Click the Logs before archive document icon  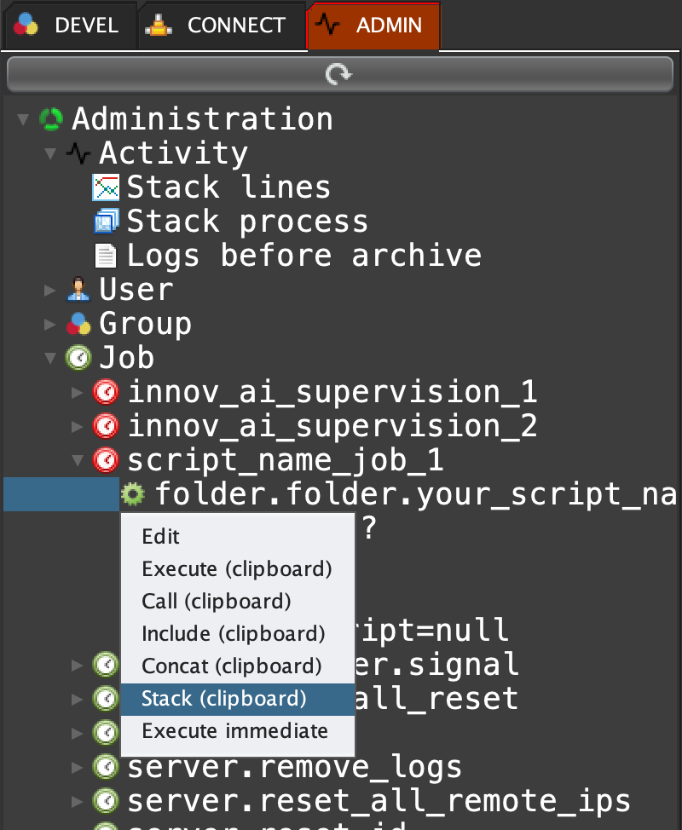point(106,256)
